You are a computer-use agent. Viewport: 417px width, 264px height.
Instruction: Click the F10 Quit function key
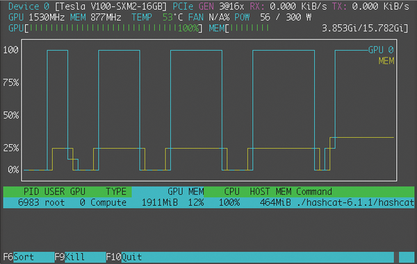point(250,257)
